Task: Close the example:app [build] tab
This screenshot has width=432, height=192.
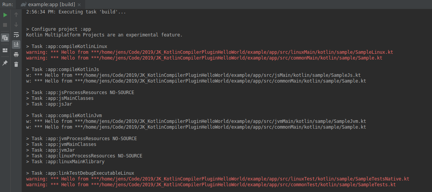Action: pos(79,5)
